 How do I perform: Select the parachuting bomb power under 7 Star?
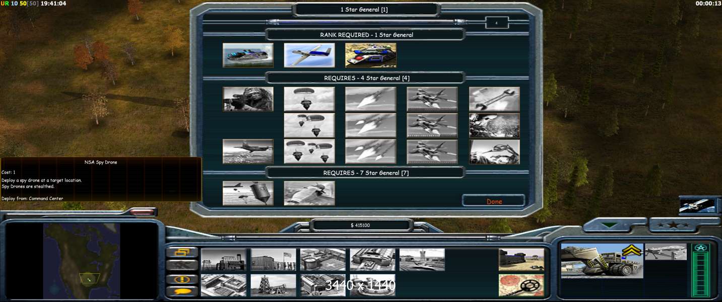click(248, 193)
